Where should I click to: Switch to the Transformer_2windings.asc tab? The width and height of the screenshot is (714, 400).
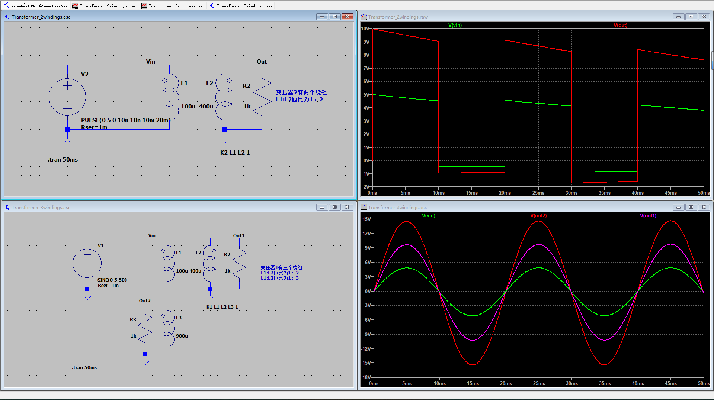pos(36,5)
